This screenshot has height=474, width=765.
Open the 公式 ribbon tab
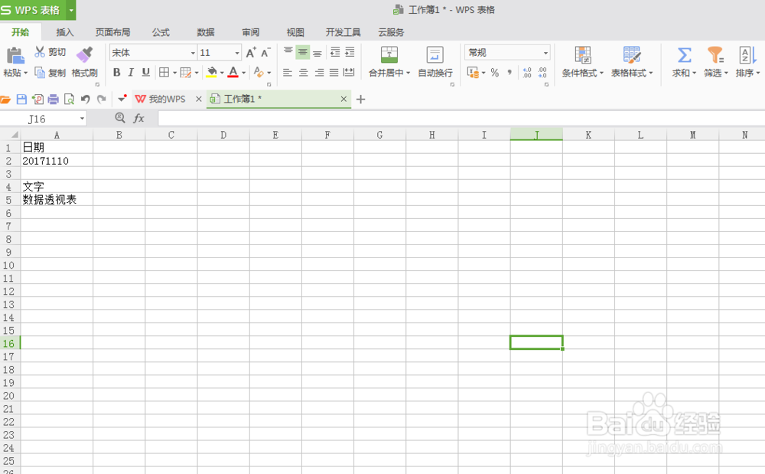pyautogui.click(x=161, y=32)
